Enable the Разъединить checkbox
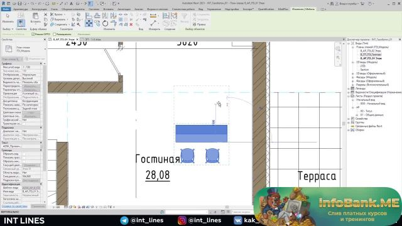 coord(55,34)
